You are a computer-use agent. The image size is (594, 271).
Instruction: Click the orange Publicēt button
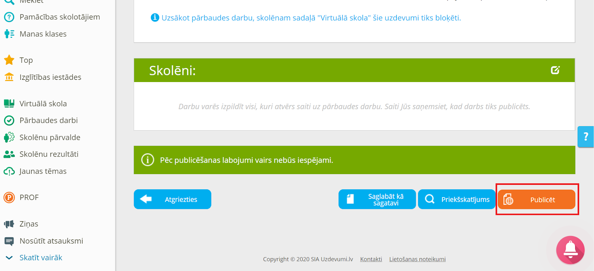[x=536, y=199]
